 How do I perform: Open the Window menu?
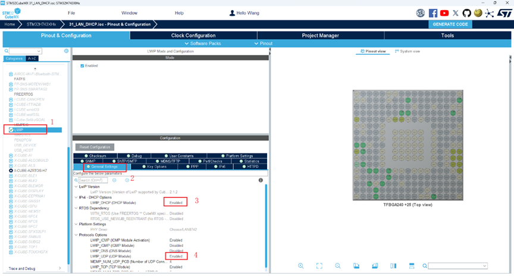click(x=129, y=13)
